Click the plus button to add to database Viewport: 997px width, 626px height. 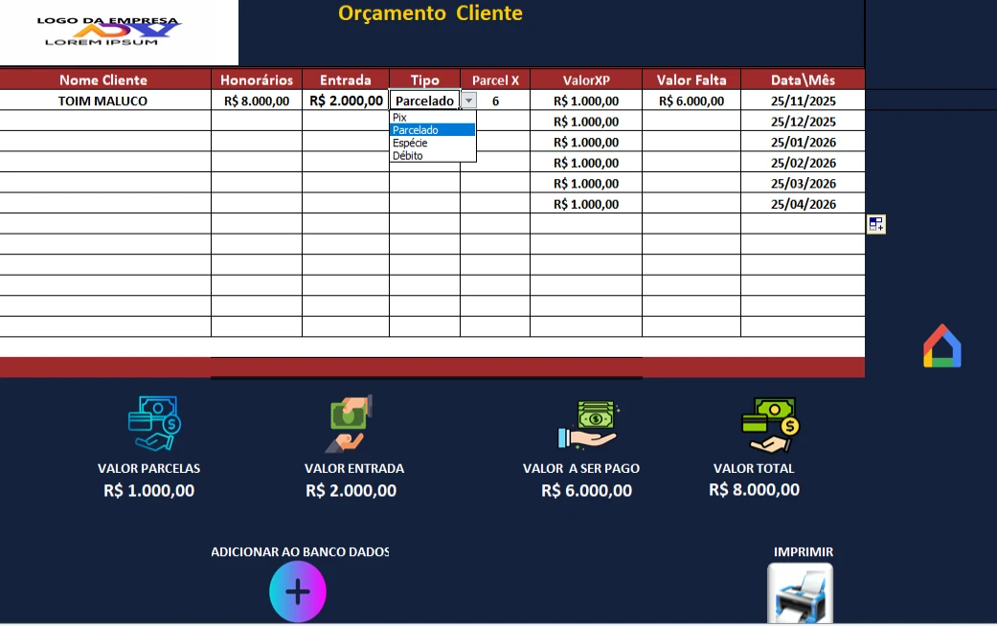(298, 592)
